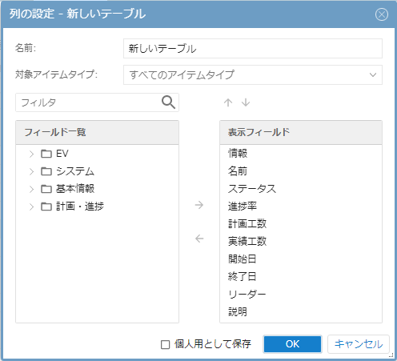
Task: Click the キャンセル button
Action: [x=359, y=344]
